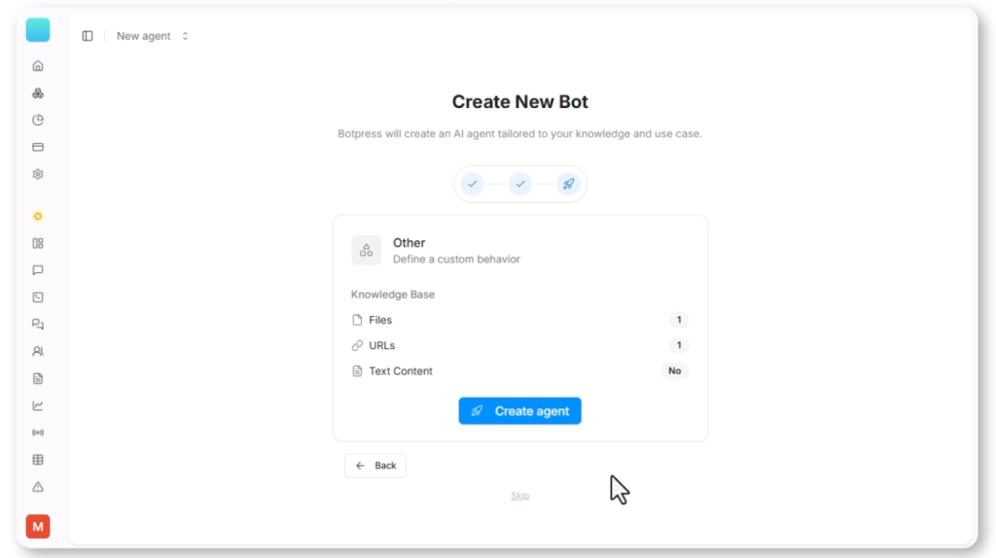
Task: Open workspace settings gear icon
Action: click(38, 174)
